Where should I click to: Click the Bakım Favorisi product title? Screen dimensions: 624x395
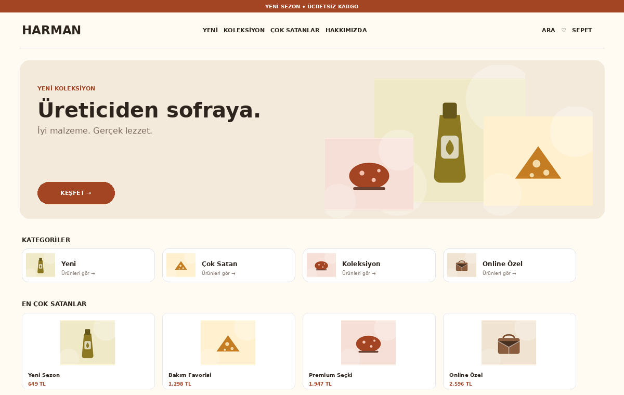tap(190, 375)
